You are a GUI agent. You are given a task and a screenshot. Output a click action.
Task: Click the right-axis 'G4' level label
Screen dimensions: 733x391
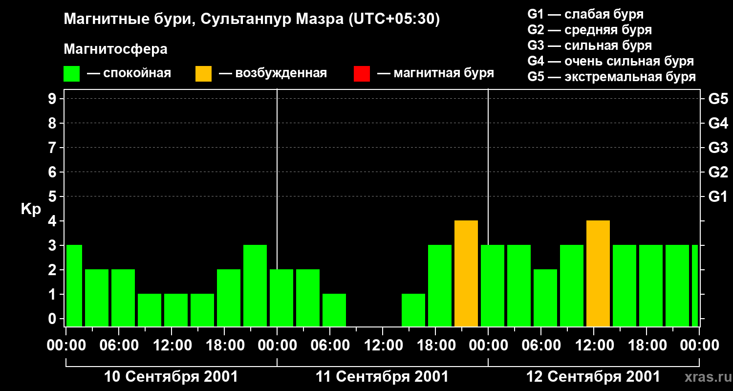point(718,123)
